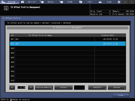This screenshot has height=101, width=135.
Task: Click the Confirm Details button
Action: (44, 87)
